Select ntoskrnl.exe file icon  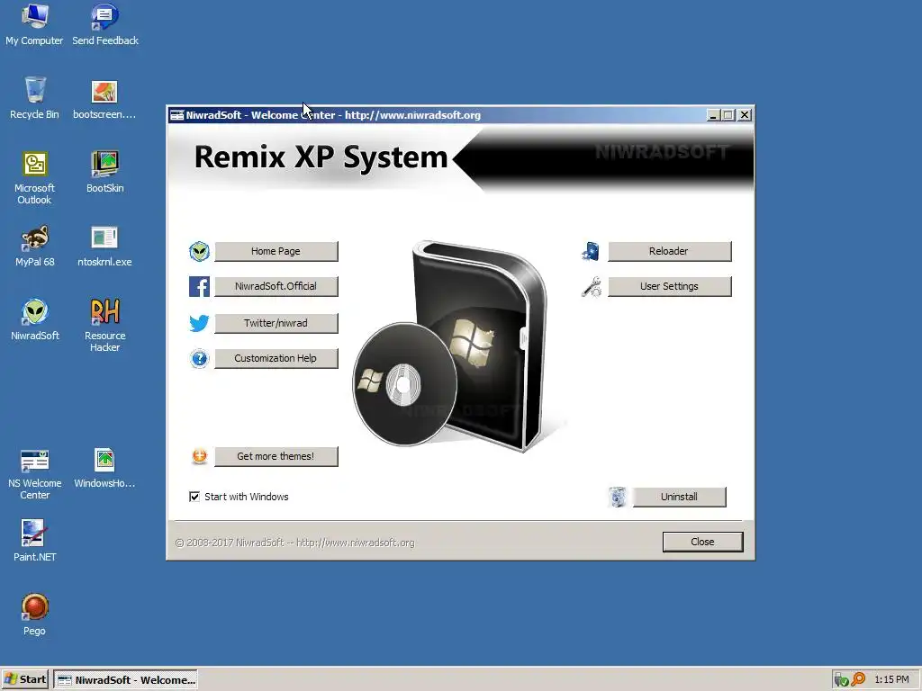pos(104,246)
